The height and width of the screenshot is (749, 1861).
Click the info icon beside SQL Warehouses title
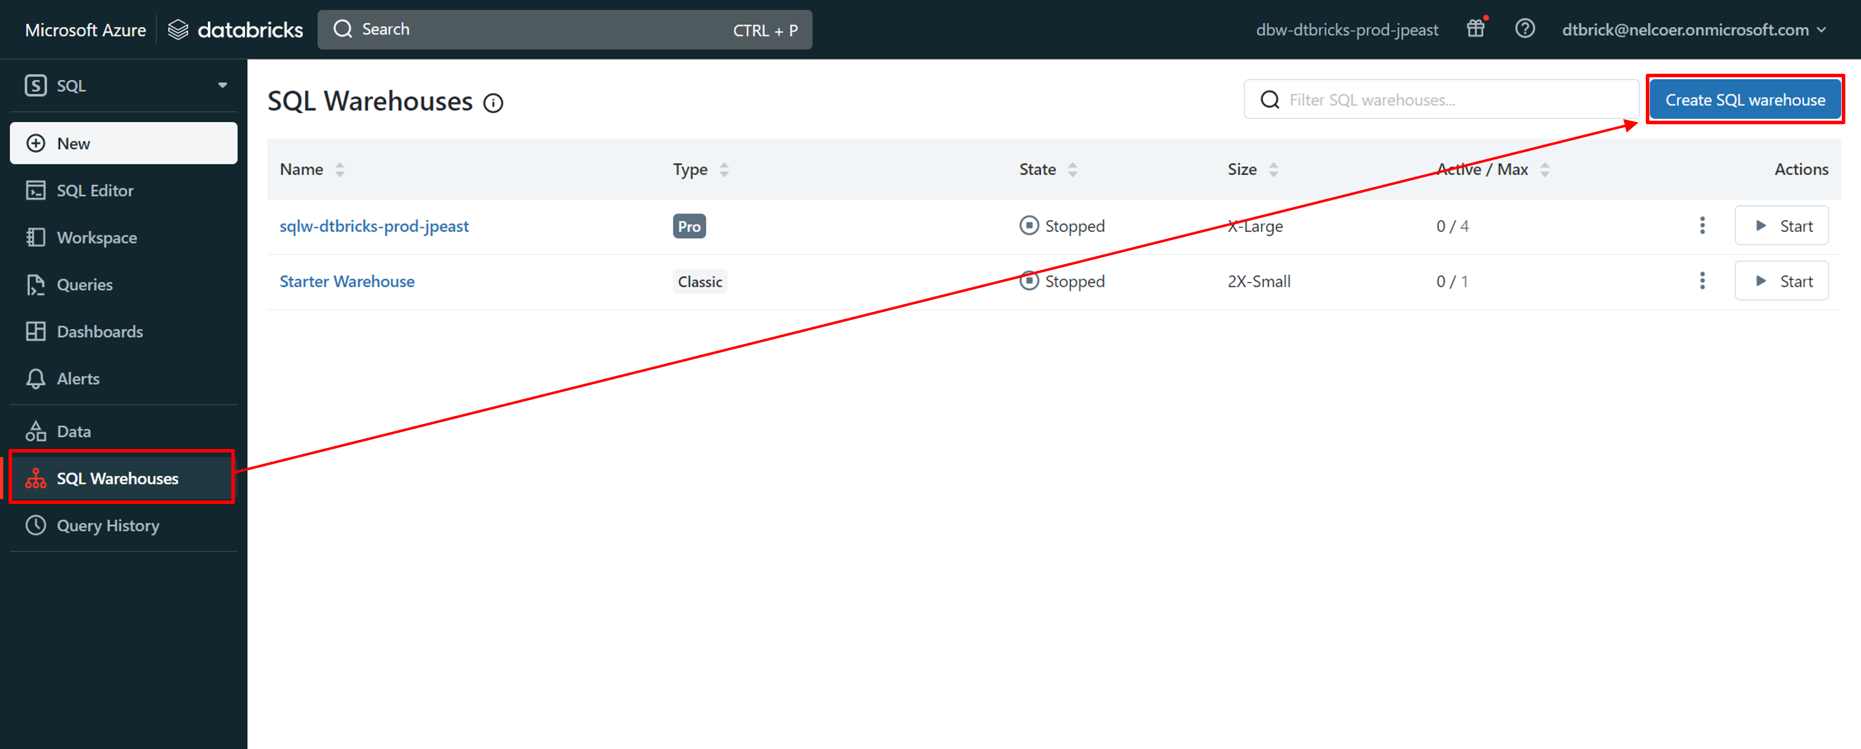pos(494,104)
